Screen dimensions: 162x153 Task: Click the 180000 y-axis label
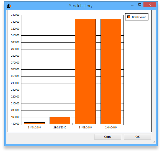click(x=15, y=124)
